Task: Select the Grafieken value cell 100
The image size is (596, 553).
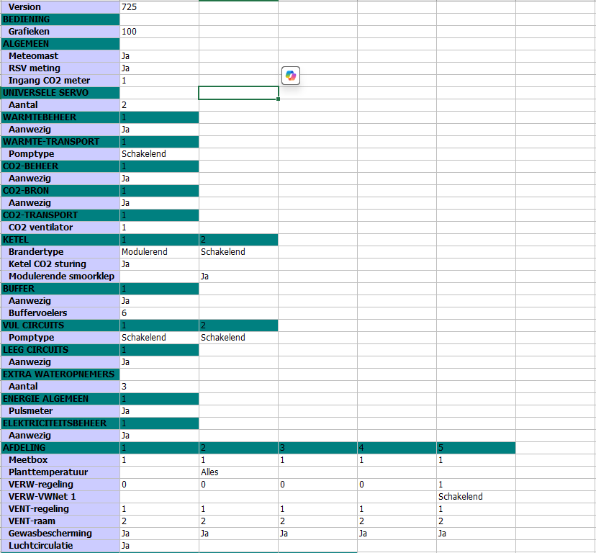Action: [159, 32]
